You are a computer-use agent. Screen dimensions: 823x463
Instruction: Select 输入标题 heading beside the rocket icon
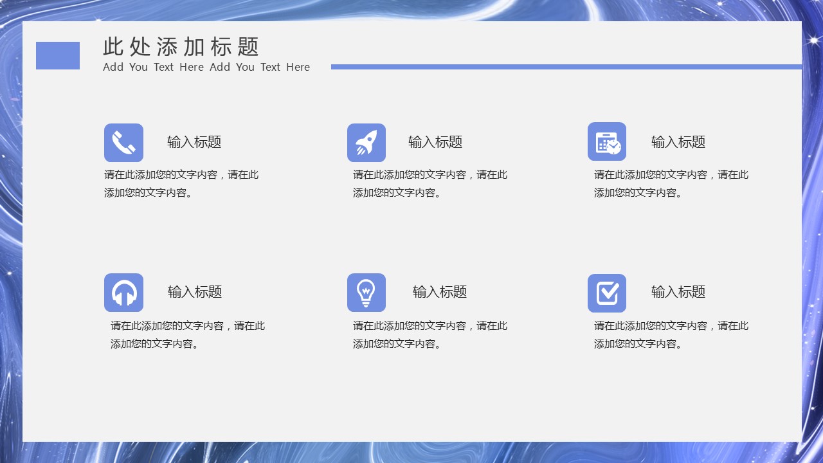[x=435, y=142]
